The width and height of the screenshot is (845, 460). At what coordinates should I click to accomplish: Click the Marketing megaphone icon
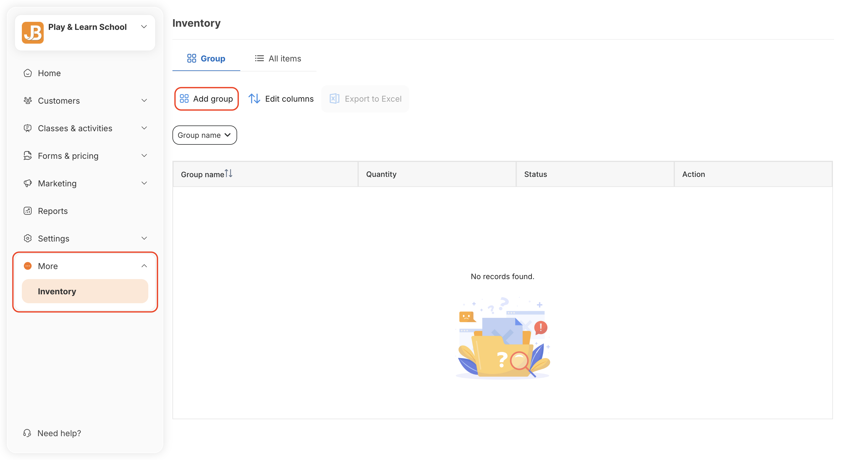28,183
